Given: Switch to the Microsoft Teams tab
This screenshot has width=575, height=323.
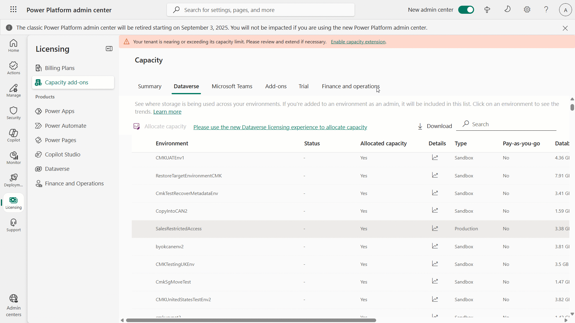Looking at the screenshot, I should [x=232, y=86].
